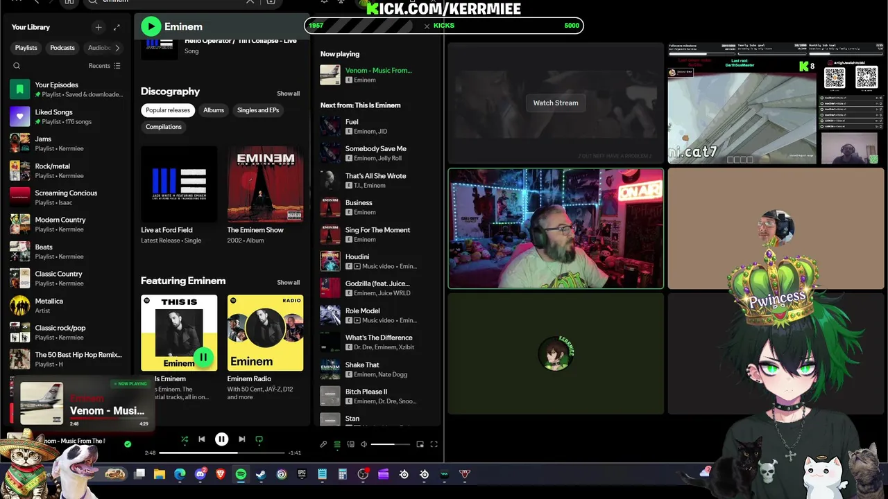Toggle the queue panel icon
The image size is (888, 499).
click(337, 444)
